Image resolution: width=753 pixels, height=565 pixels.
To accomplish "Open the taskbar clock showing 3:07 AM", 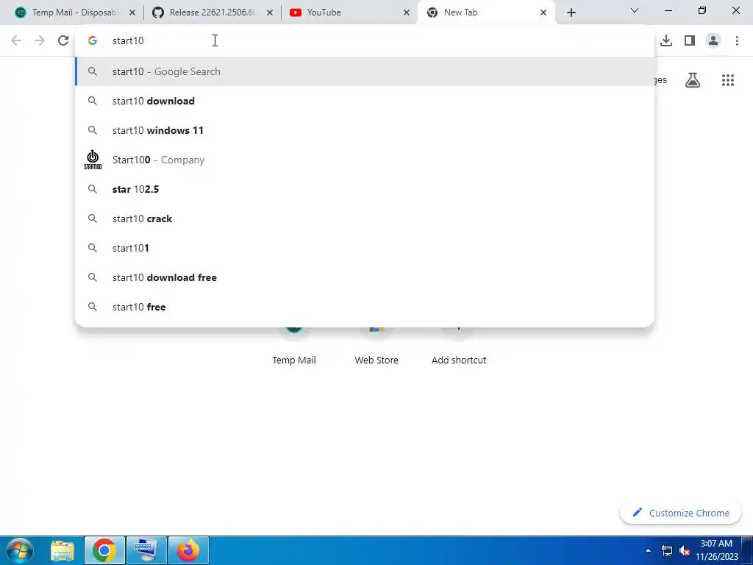I will pyautogui.click(x=716, y=550).
